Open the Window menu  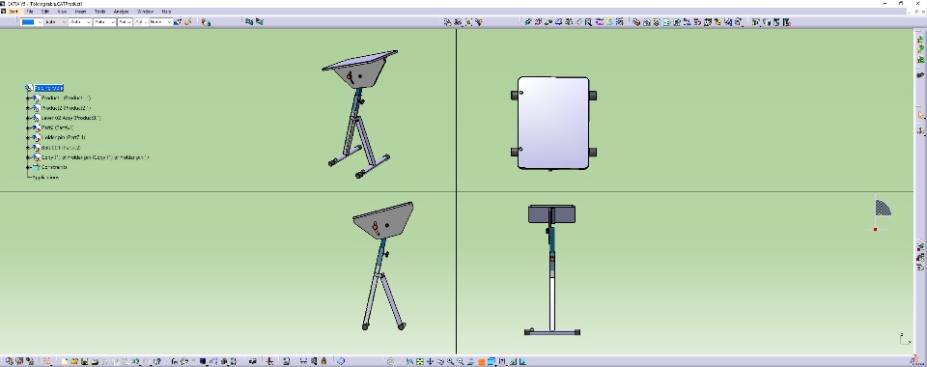[145, 12]
